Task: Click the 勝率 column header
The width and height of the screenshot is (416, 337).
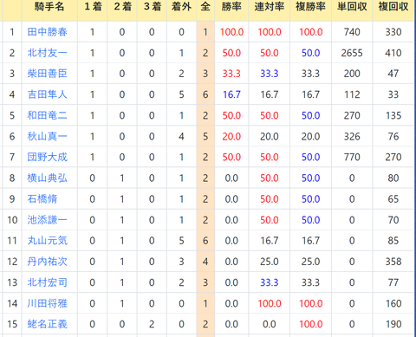Action: pos(231,6)
